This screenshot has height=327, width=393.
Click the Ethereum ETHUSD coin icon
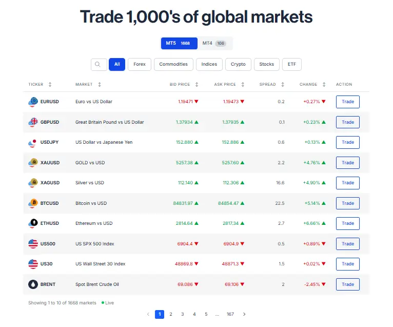pyautogui.click(x=33, y=223)
